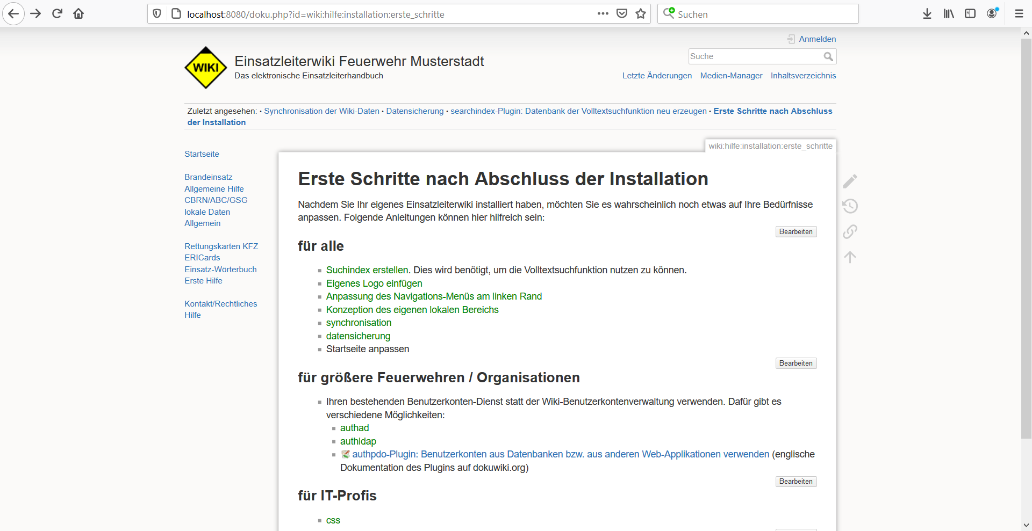The image size is (1032, 531).
Task: Click the scrollbar down arrow
Action: click(1026, 525)
